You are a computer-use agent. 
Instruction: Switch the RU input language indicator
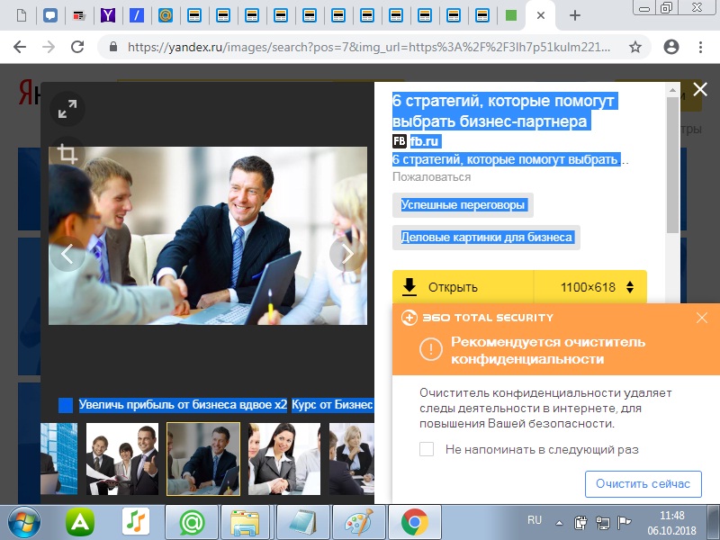pyautogui.click(x=535, y=520)
